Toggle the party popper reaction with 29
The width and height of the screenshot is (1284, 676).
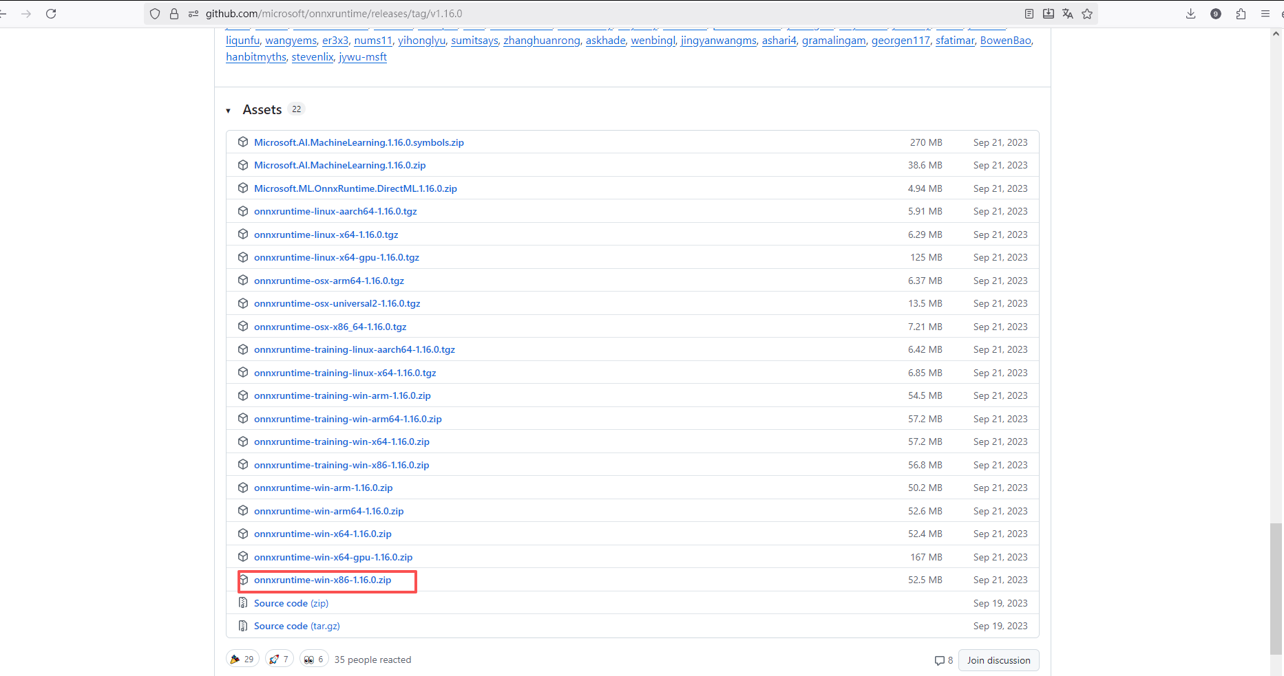243,659
